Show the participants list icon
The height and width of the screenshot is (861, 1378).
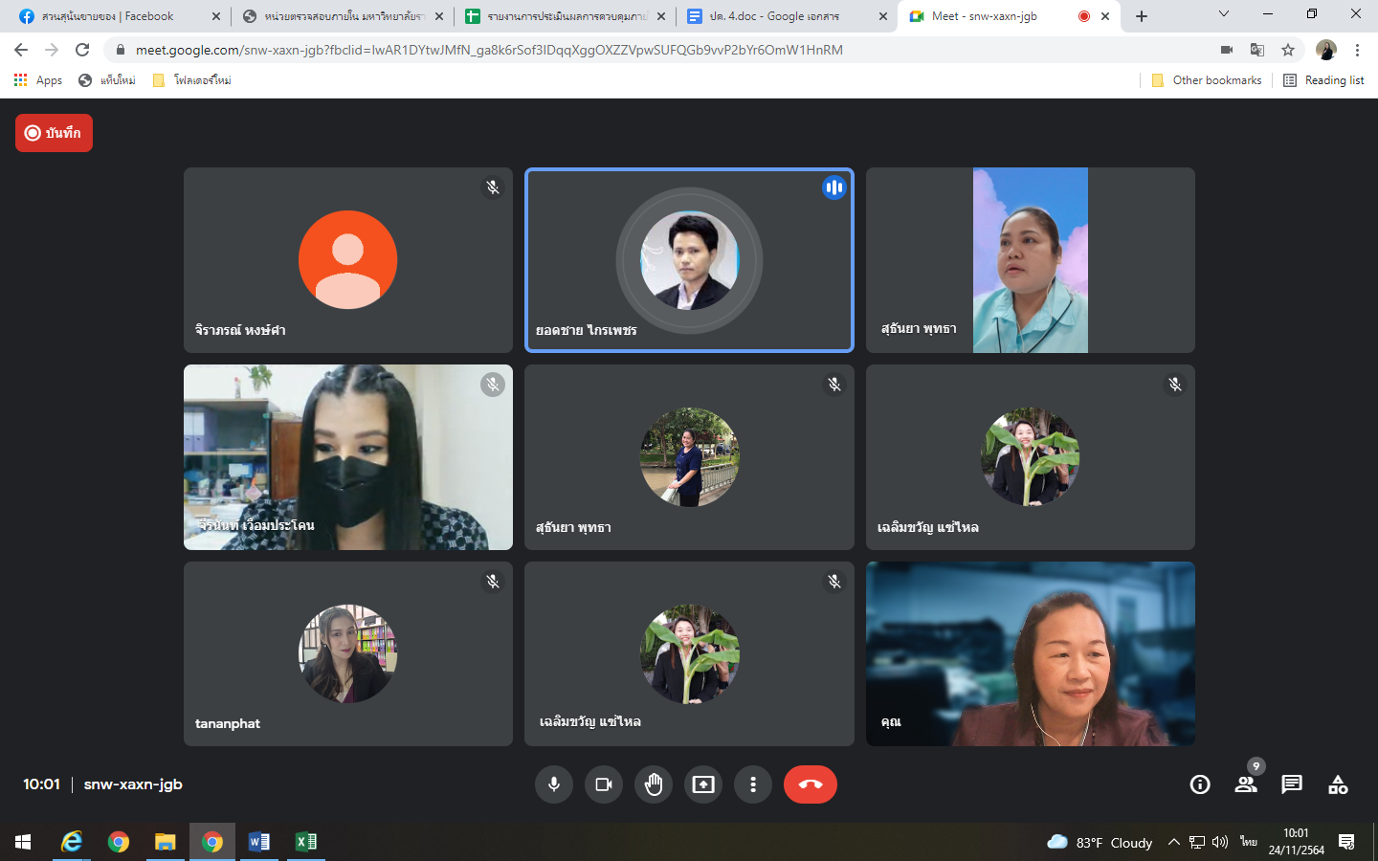click(x=1245, y=784)
